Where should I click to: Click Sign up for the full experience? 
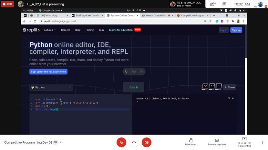coord(48,72)
